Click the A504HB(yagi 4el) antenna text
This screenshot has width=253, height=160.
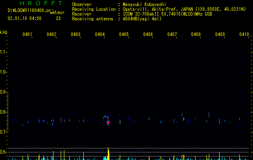click(x=142, y=19)
